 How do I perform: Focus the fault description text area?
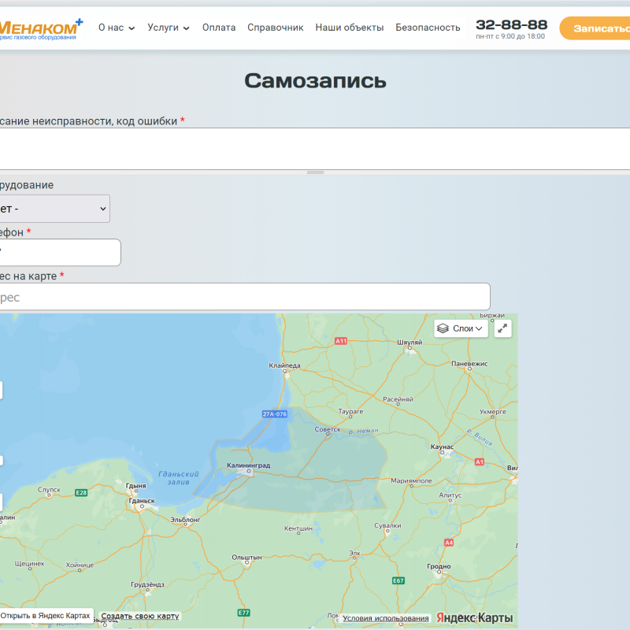tap(315, 148)
